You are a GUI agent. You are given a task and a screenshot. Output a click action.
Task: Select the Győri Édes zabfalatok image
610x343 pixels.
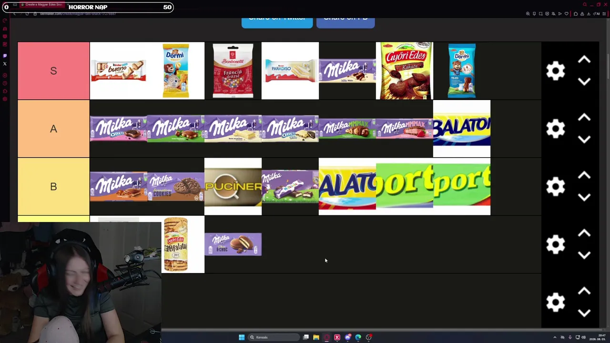tap(176, 244)
